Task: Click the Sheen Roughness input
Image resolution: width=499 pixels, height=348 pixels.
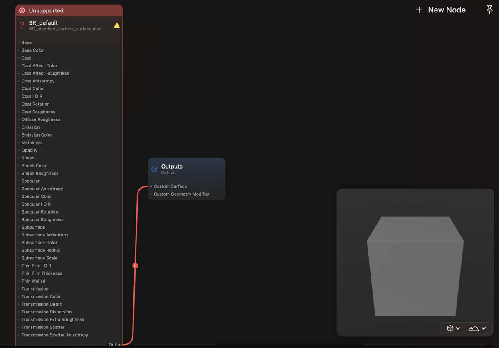Action: (40, 173)
